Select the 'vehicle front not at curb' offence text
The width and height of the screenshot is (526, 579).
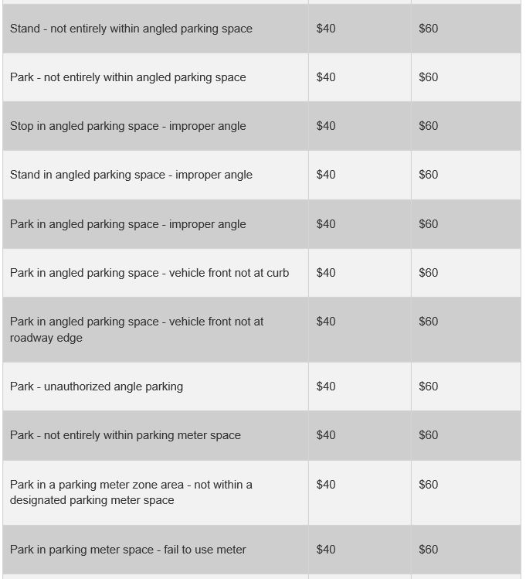pos(149,273)
